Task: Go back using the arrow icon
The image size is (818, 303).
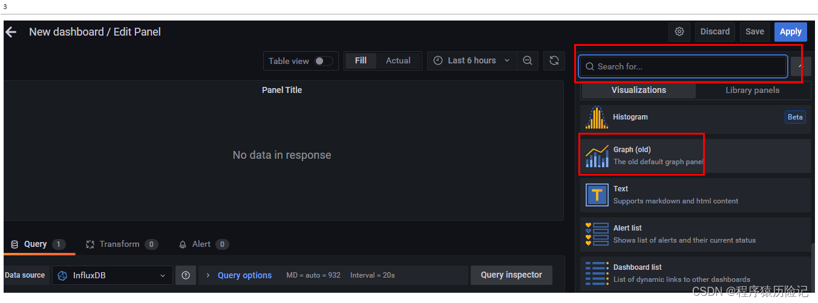Action: click(x=11, y=32)
